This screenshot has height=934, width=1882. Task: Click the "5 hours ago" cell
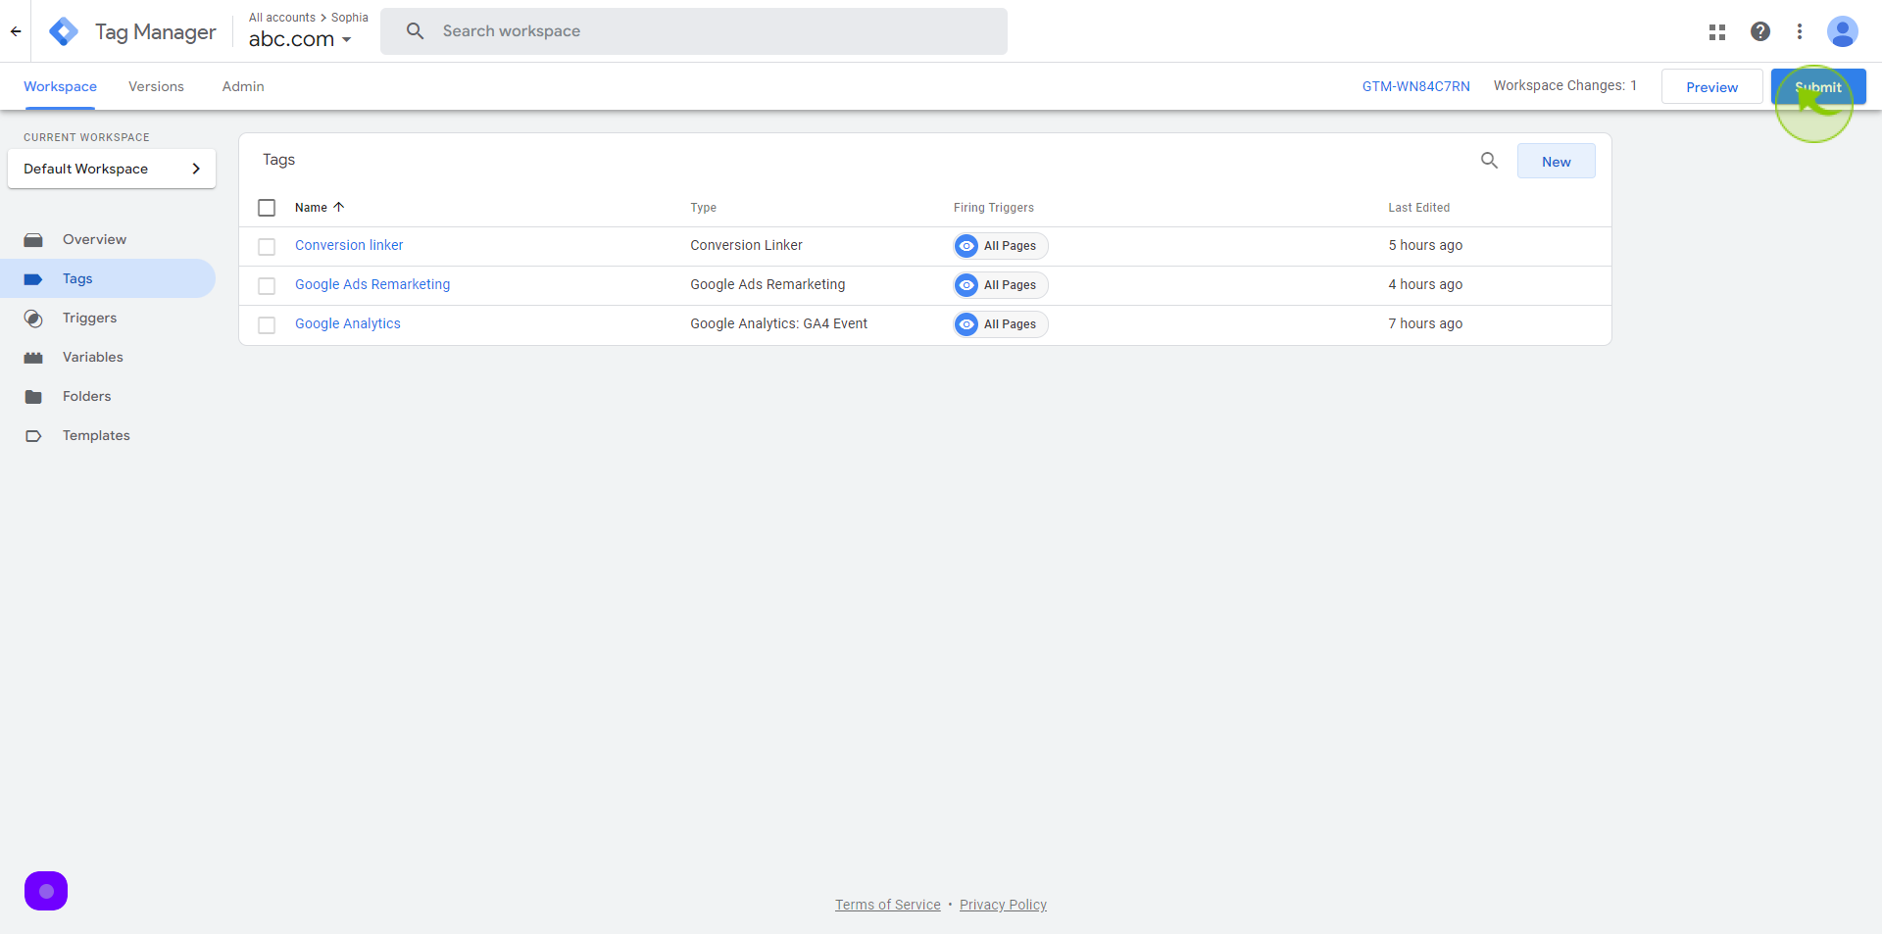coord(1425,245)
